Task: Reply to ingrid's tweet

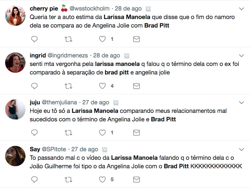Action: tap(34, 86)
